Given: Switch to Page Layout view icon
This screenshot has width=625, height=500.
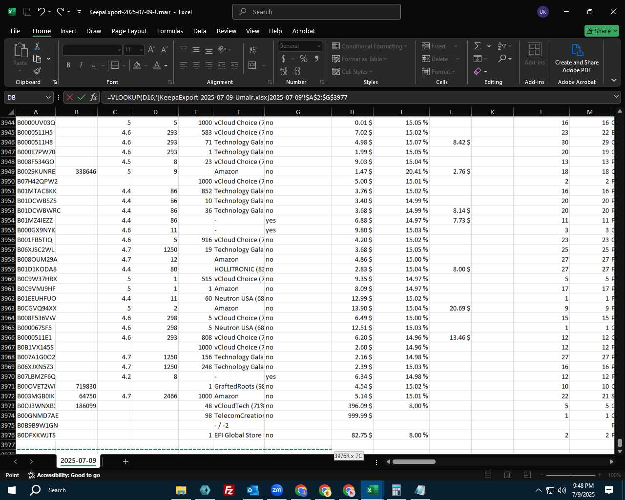Looking at the screenshot, I should [x=508, y=475].
